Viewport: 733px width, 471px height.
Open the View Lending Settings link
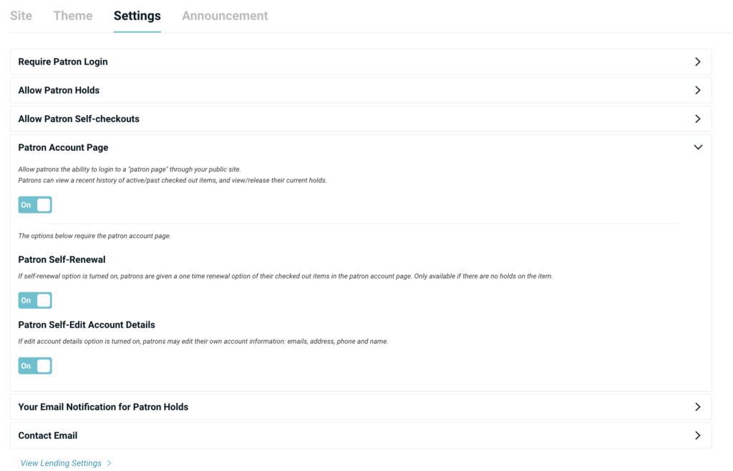61,463
